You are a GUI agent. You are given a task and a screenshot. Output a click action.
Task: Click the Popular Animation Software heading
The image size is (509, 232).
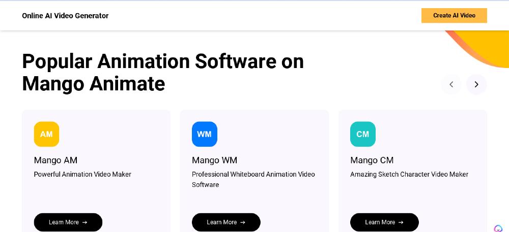[x=163, y=72]
